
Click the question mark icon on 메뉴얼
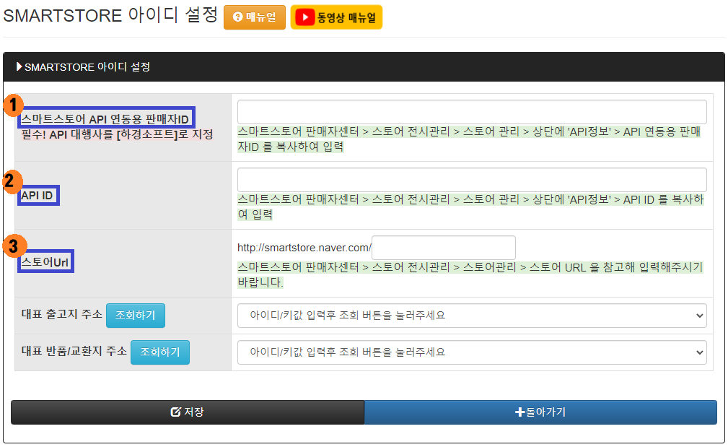coord(237,17)
